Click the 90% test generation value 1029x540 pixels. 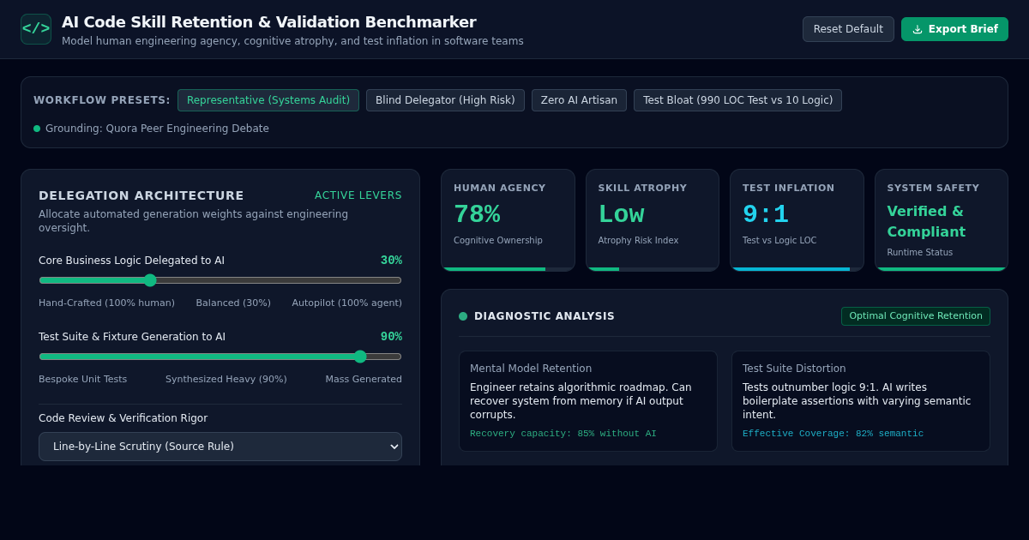(x=391, y=337)
